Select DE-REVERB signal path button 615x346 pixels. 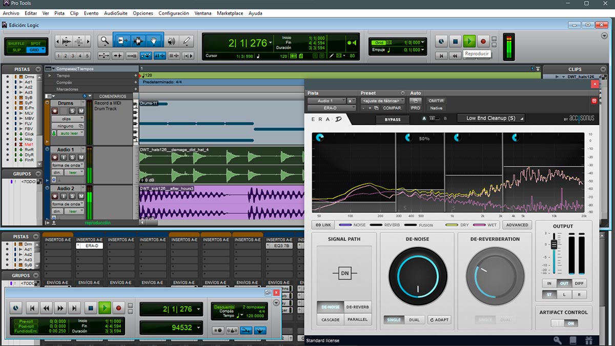[358, 307]
